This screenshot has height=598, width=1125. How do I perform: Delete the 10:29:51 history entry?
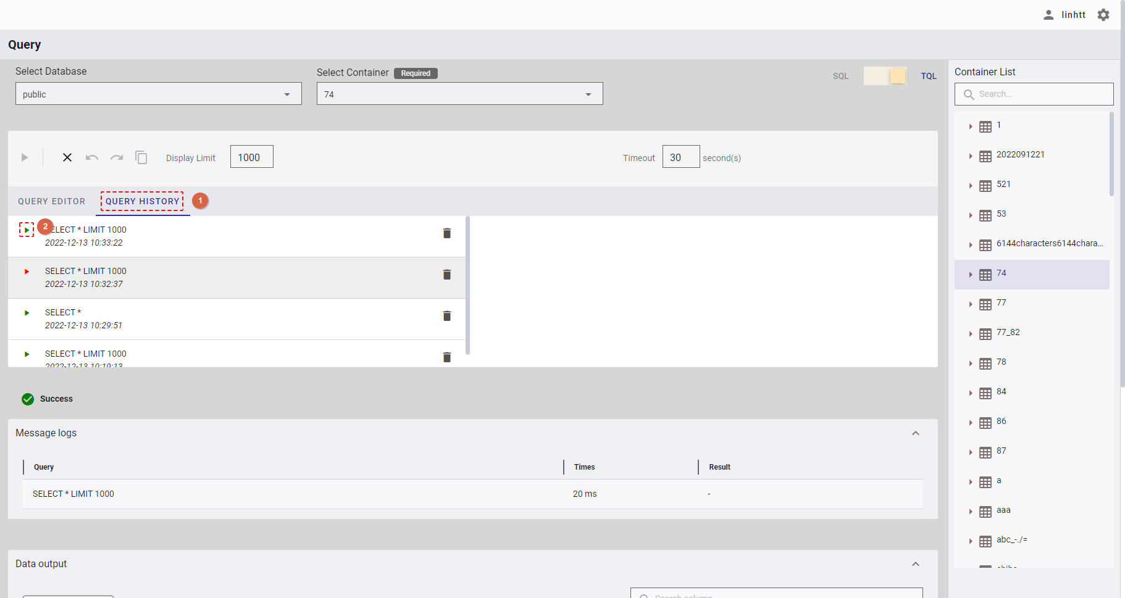click(x=446, y=316)
